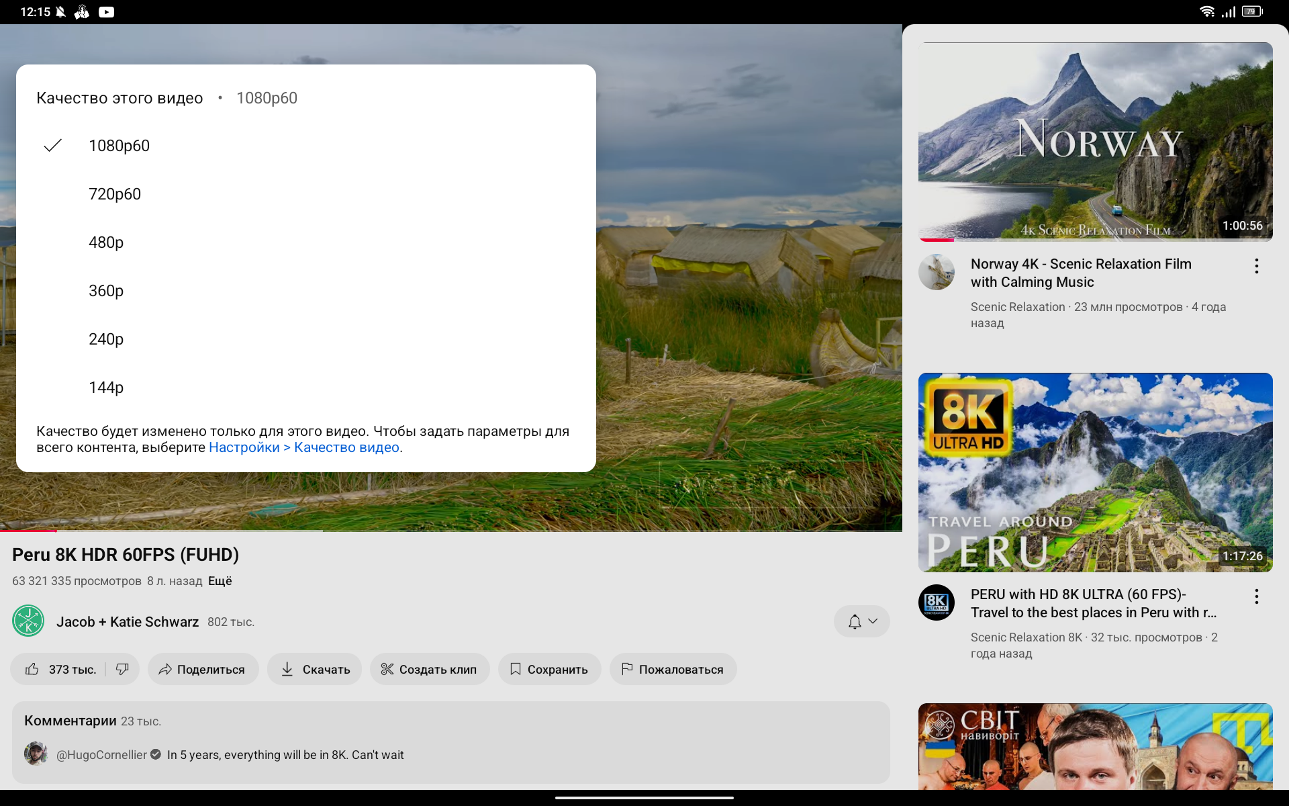Tap the Создать клип scissors button

click(429, 669)
